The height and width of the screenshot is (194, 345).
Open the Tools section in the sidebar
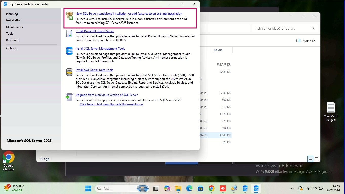[10, 34]
